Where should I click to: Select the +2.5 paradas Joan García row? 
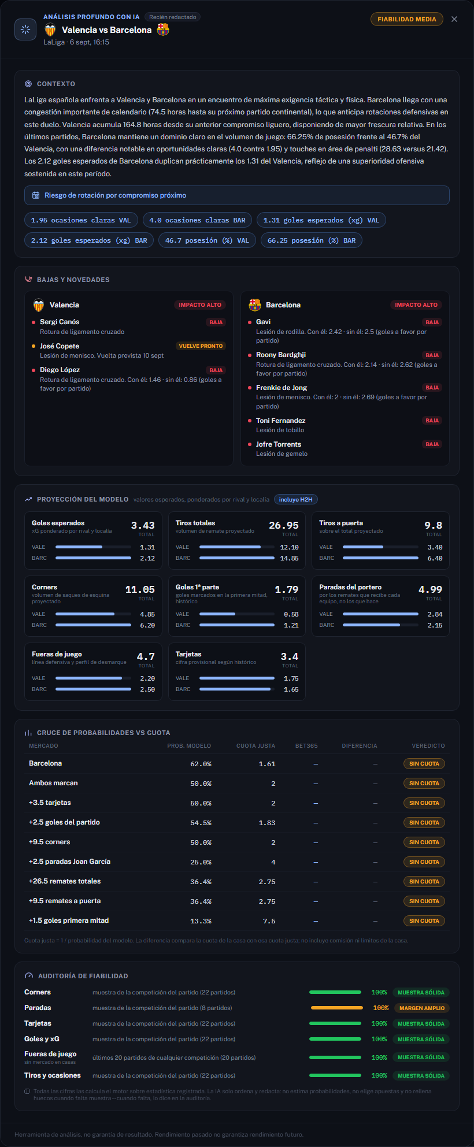click(x=237, y=862)
